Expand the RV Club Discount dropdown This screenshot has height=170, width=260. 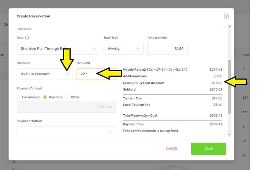[x=45, y=74]
